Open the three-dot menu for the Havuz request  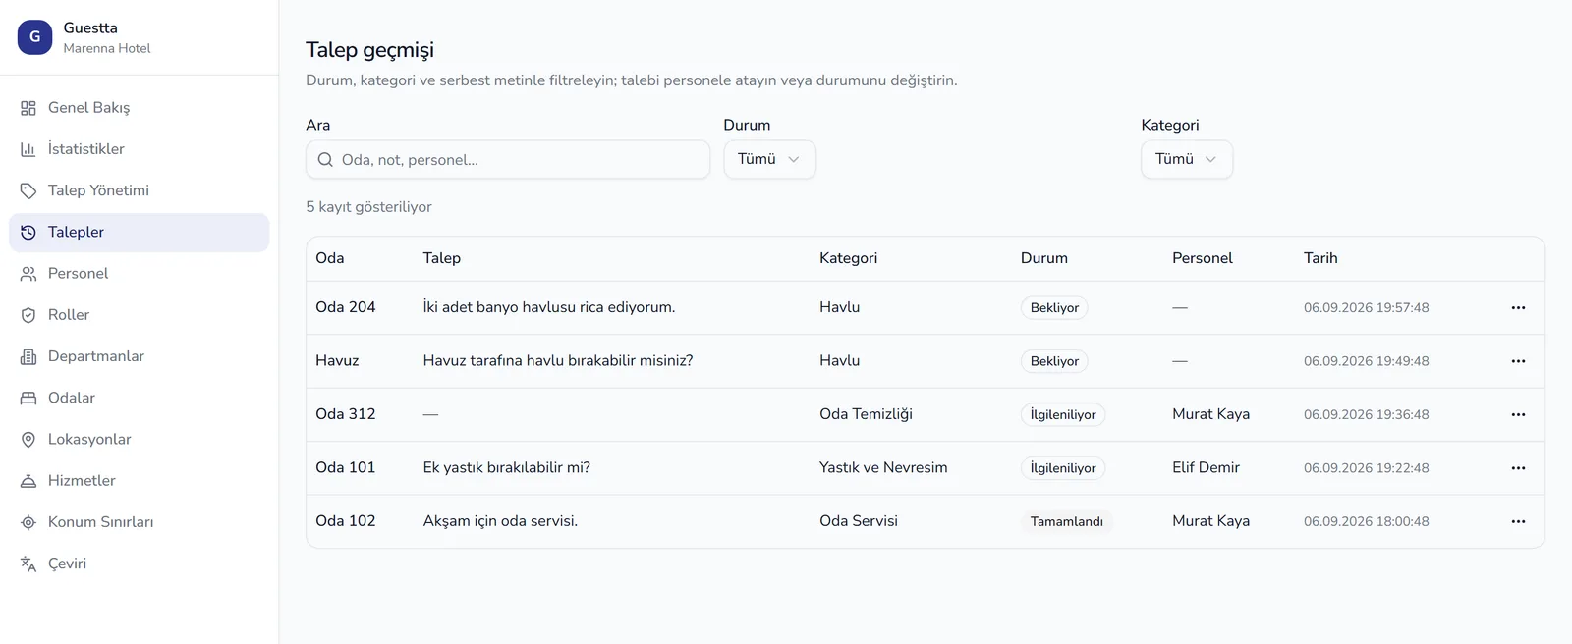click(1518, 361)
